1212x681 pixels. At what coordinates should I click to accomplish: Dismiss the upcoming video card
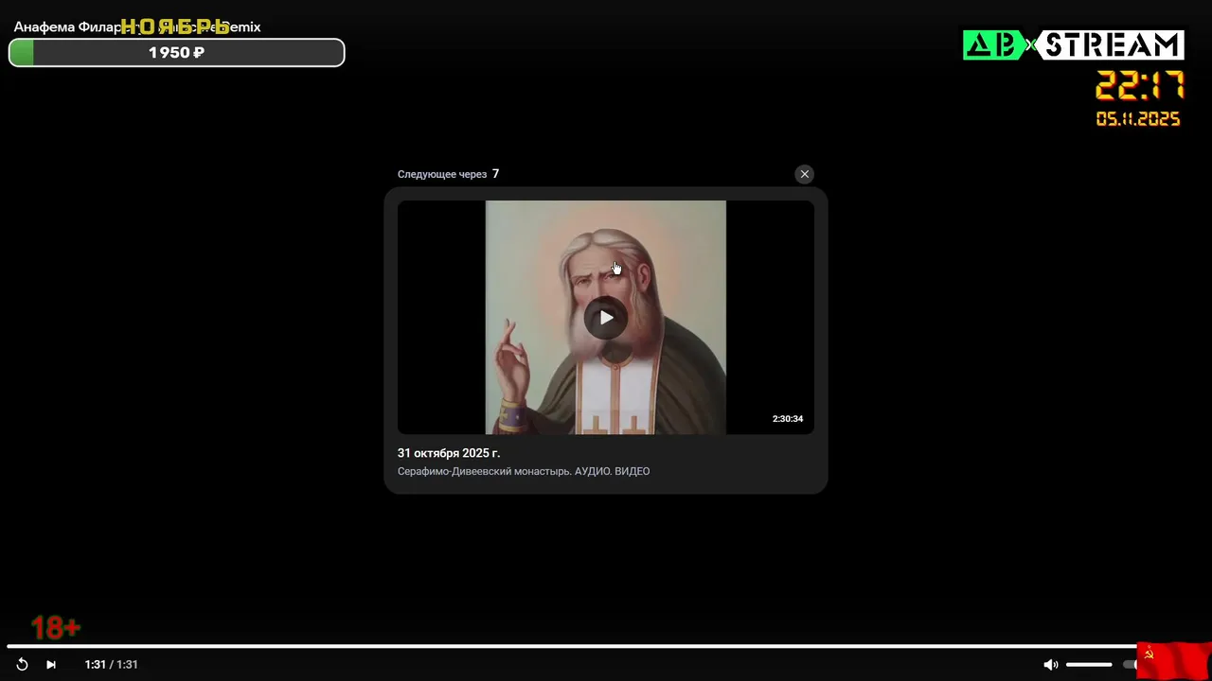click(x=804, y=174)
